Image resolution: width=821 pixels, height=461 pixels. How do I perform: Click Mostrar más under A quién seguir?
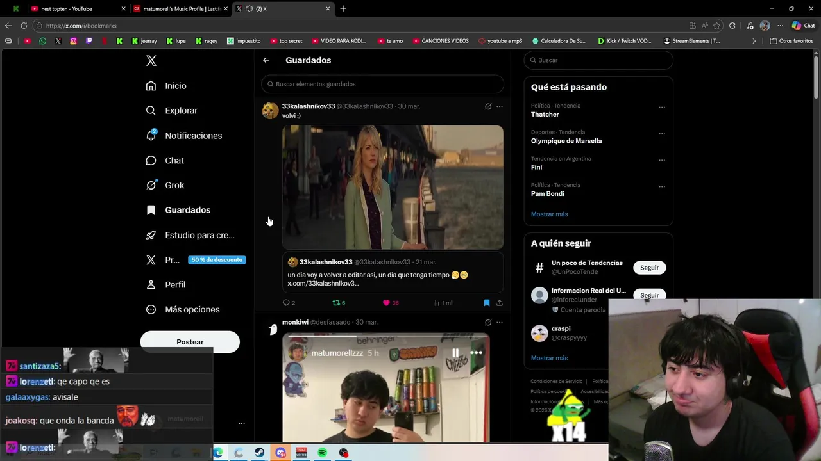click(x=549, y=358)
